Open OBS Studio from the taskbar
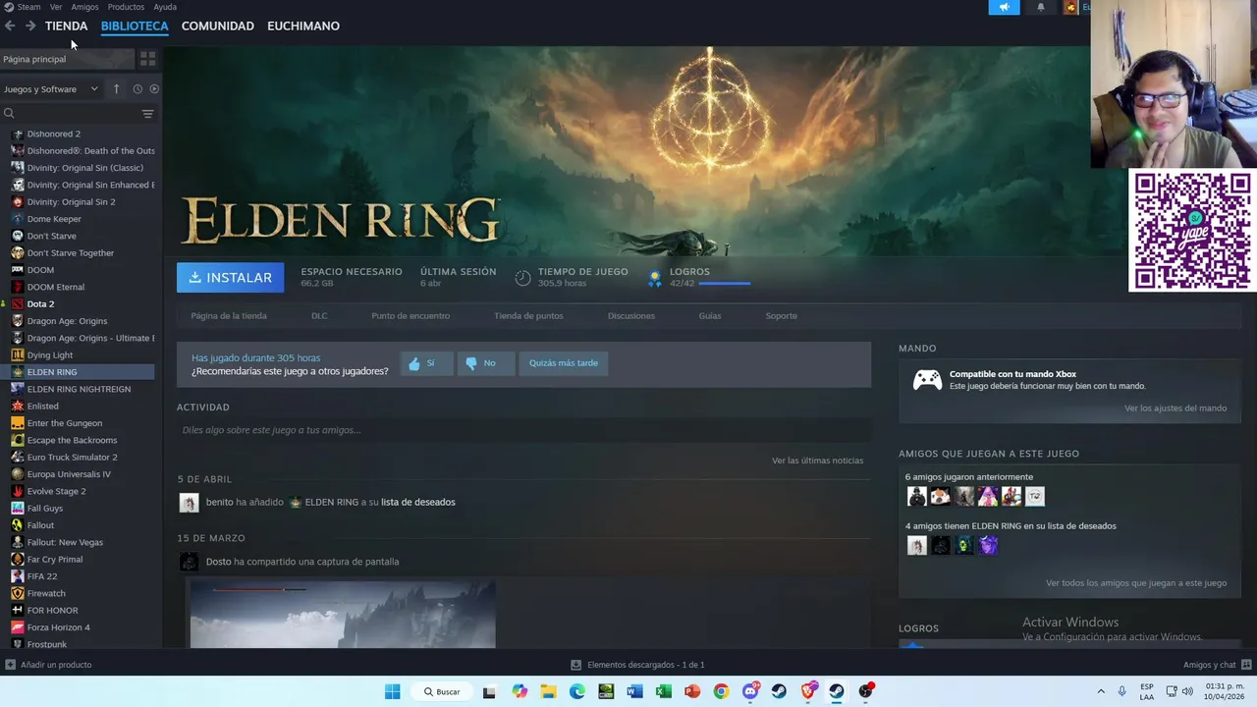This screenshot has width=1257, height=707. tap(865, 691)
